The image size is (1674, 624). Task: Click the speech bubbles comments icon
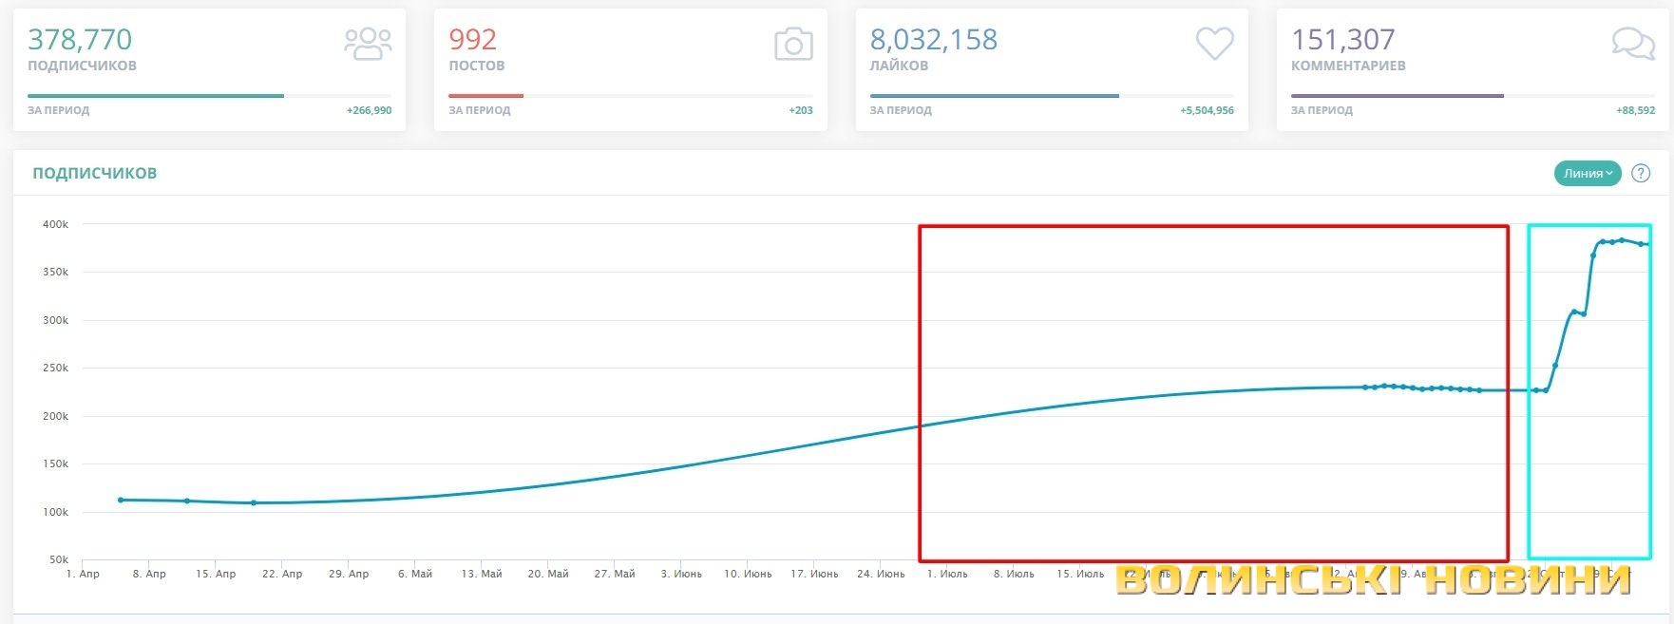[1633, 44]
